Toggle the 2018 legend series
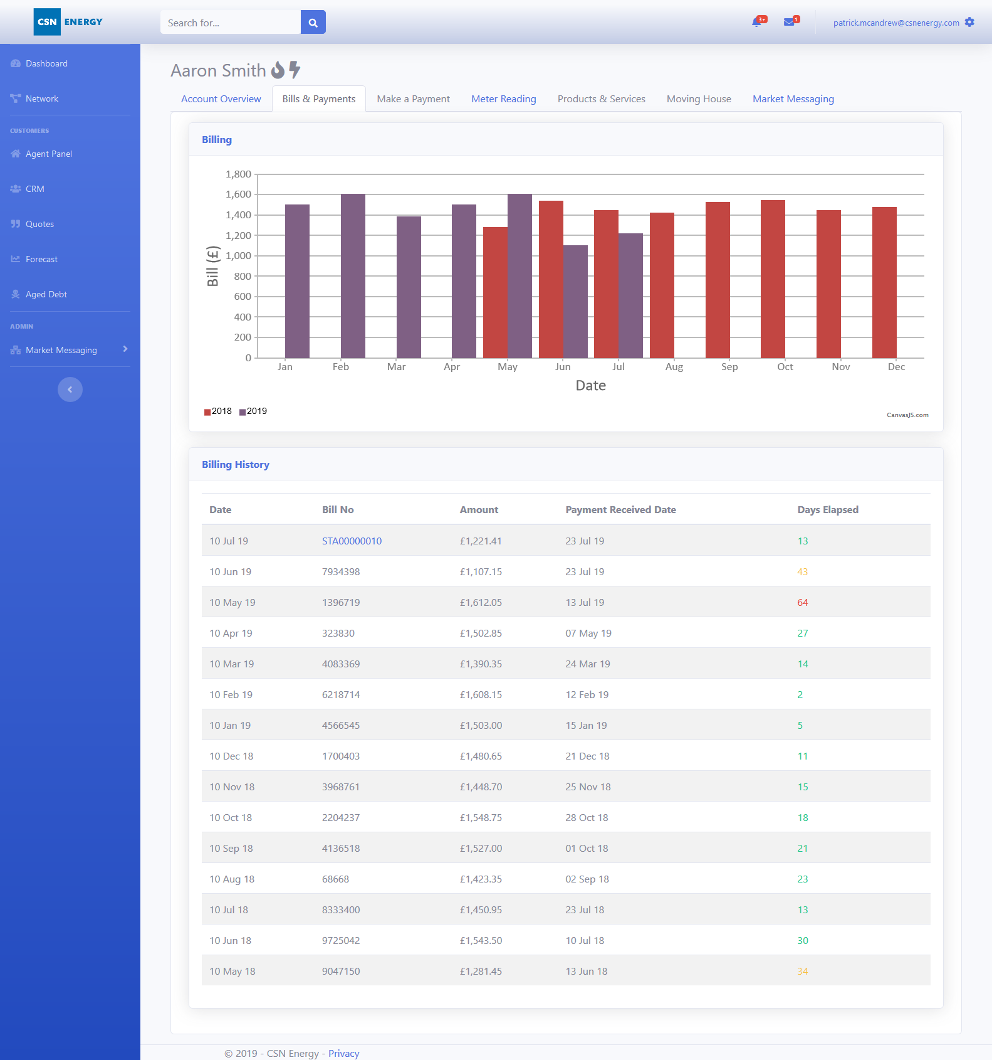992x1060 pixels. (217, 411)
